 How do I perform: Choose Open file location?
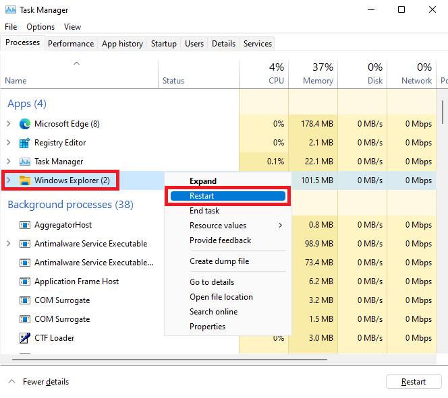tap(228, 297)
